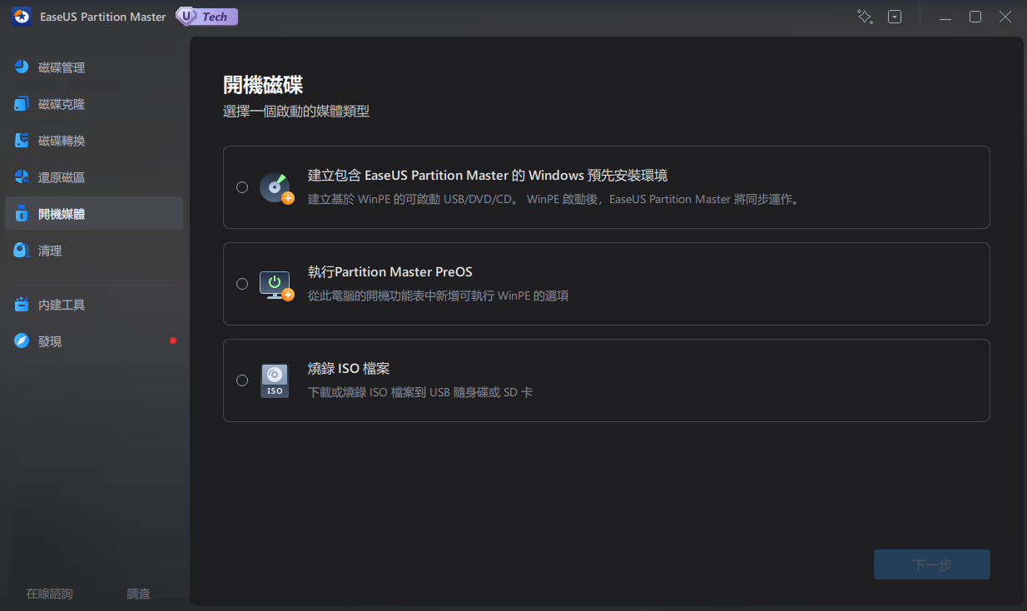Click the 清理 sidebar icon

[22, 251]
